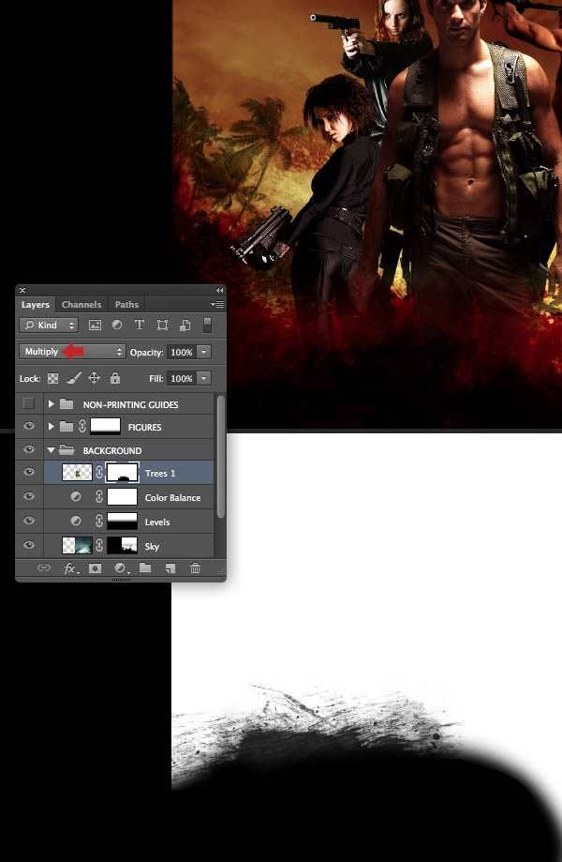Image resolution: width=562 pixels, height=862 pixels.
Task: Collapse the BACKGROUND group
Action: coord(51,450)
